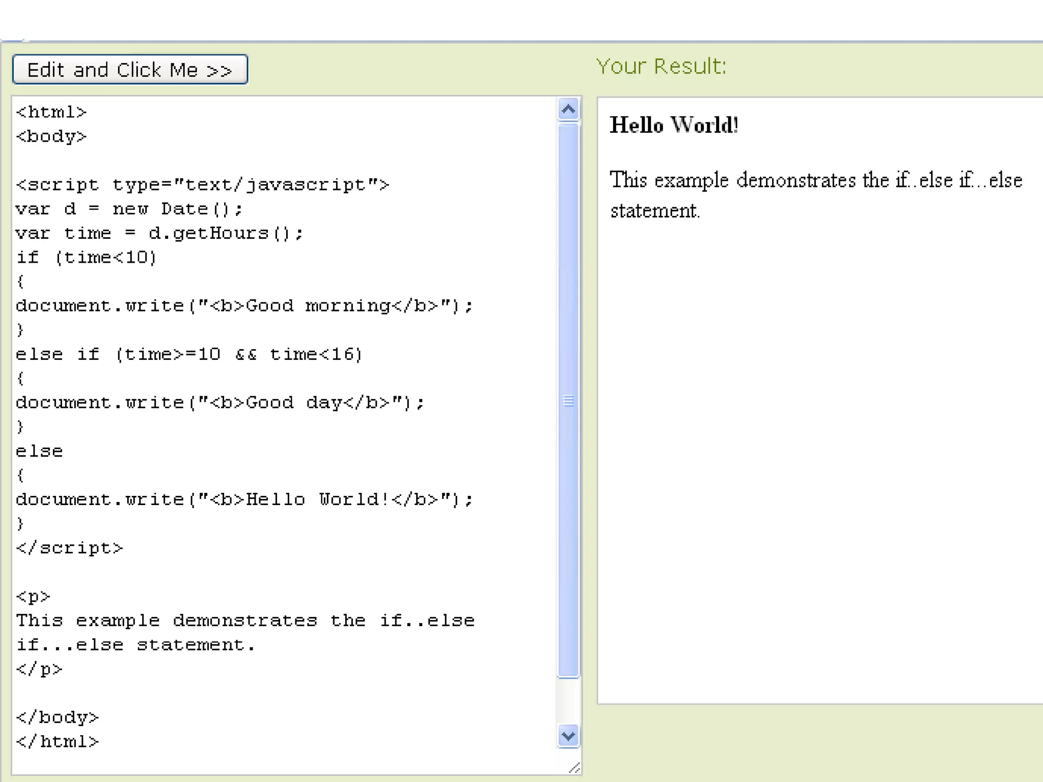
Task: Click the Edit and Click Me button
Action: [130, 69]
